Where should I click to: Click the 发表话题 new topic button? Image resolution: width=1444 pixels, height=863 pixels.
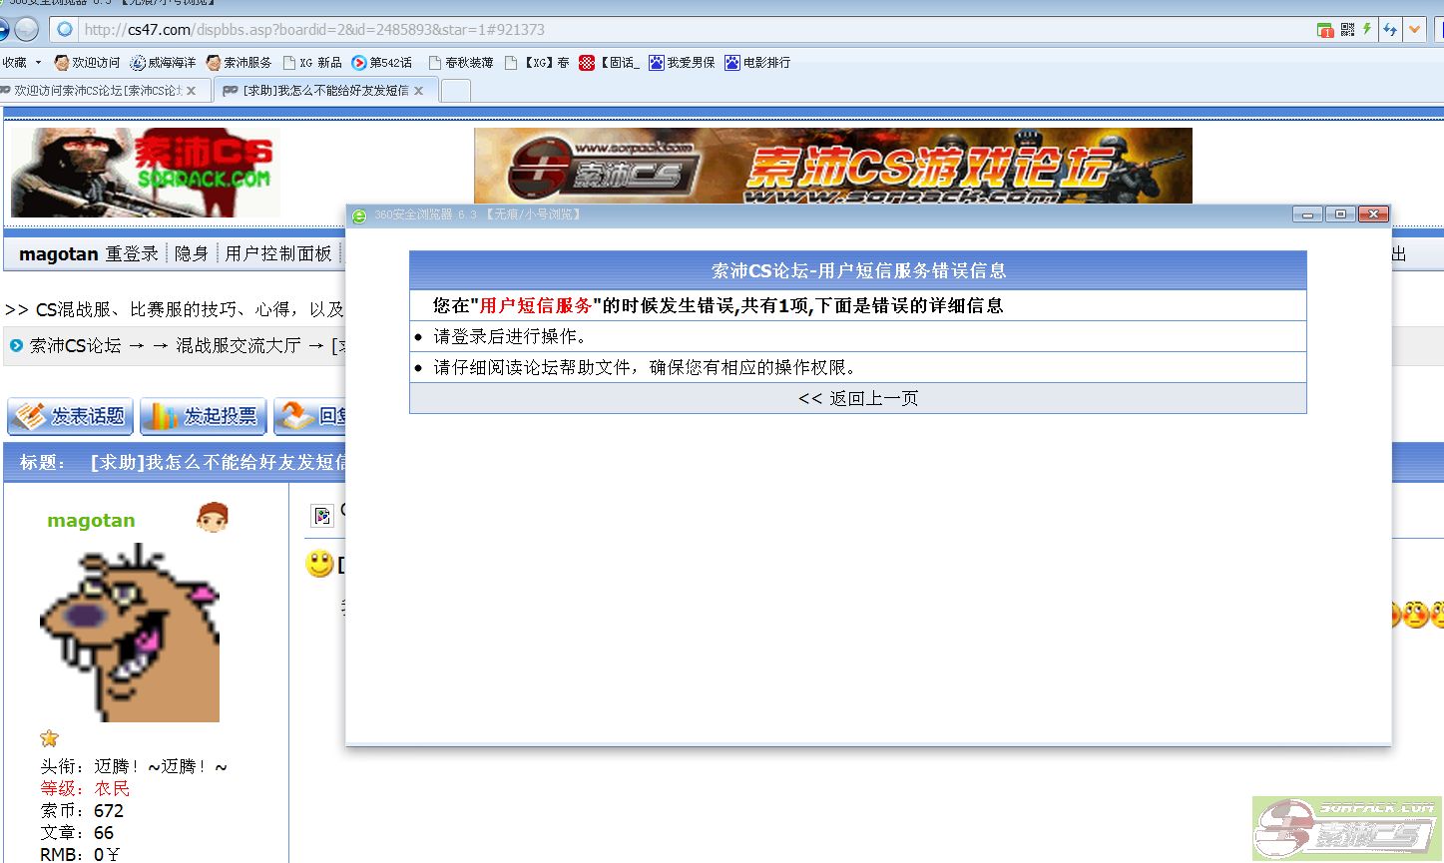(x=70, y=416)
